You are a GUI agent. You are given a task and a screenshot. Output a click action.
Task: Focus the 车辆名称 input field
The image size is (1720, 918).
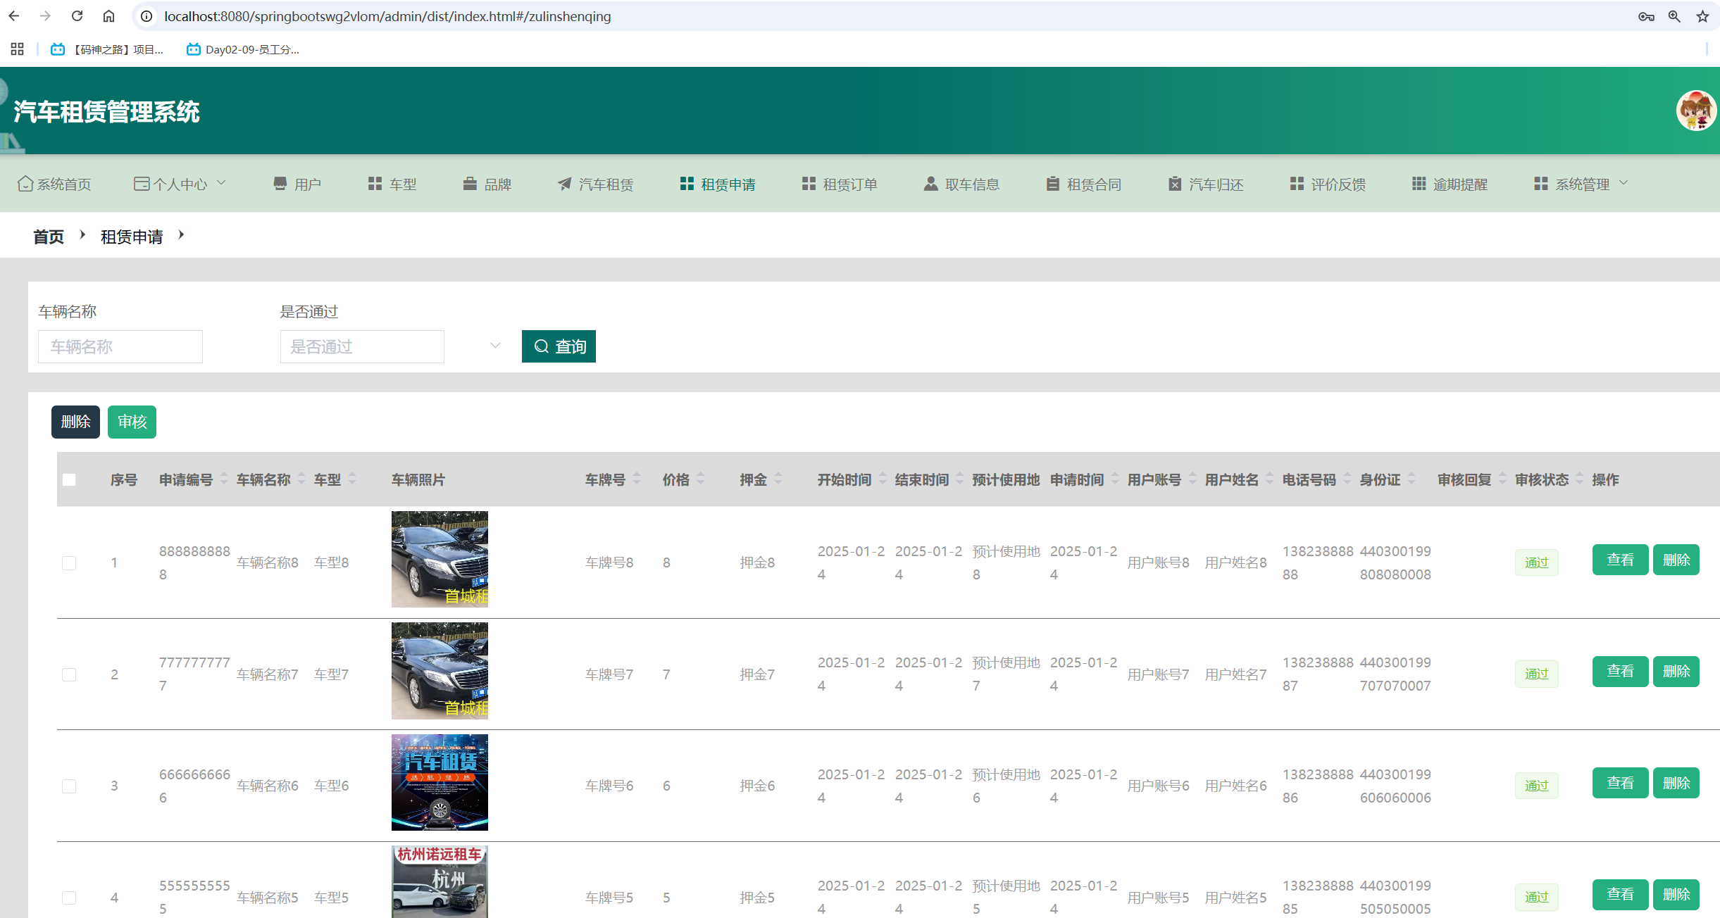pos(120,346)
